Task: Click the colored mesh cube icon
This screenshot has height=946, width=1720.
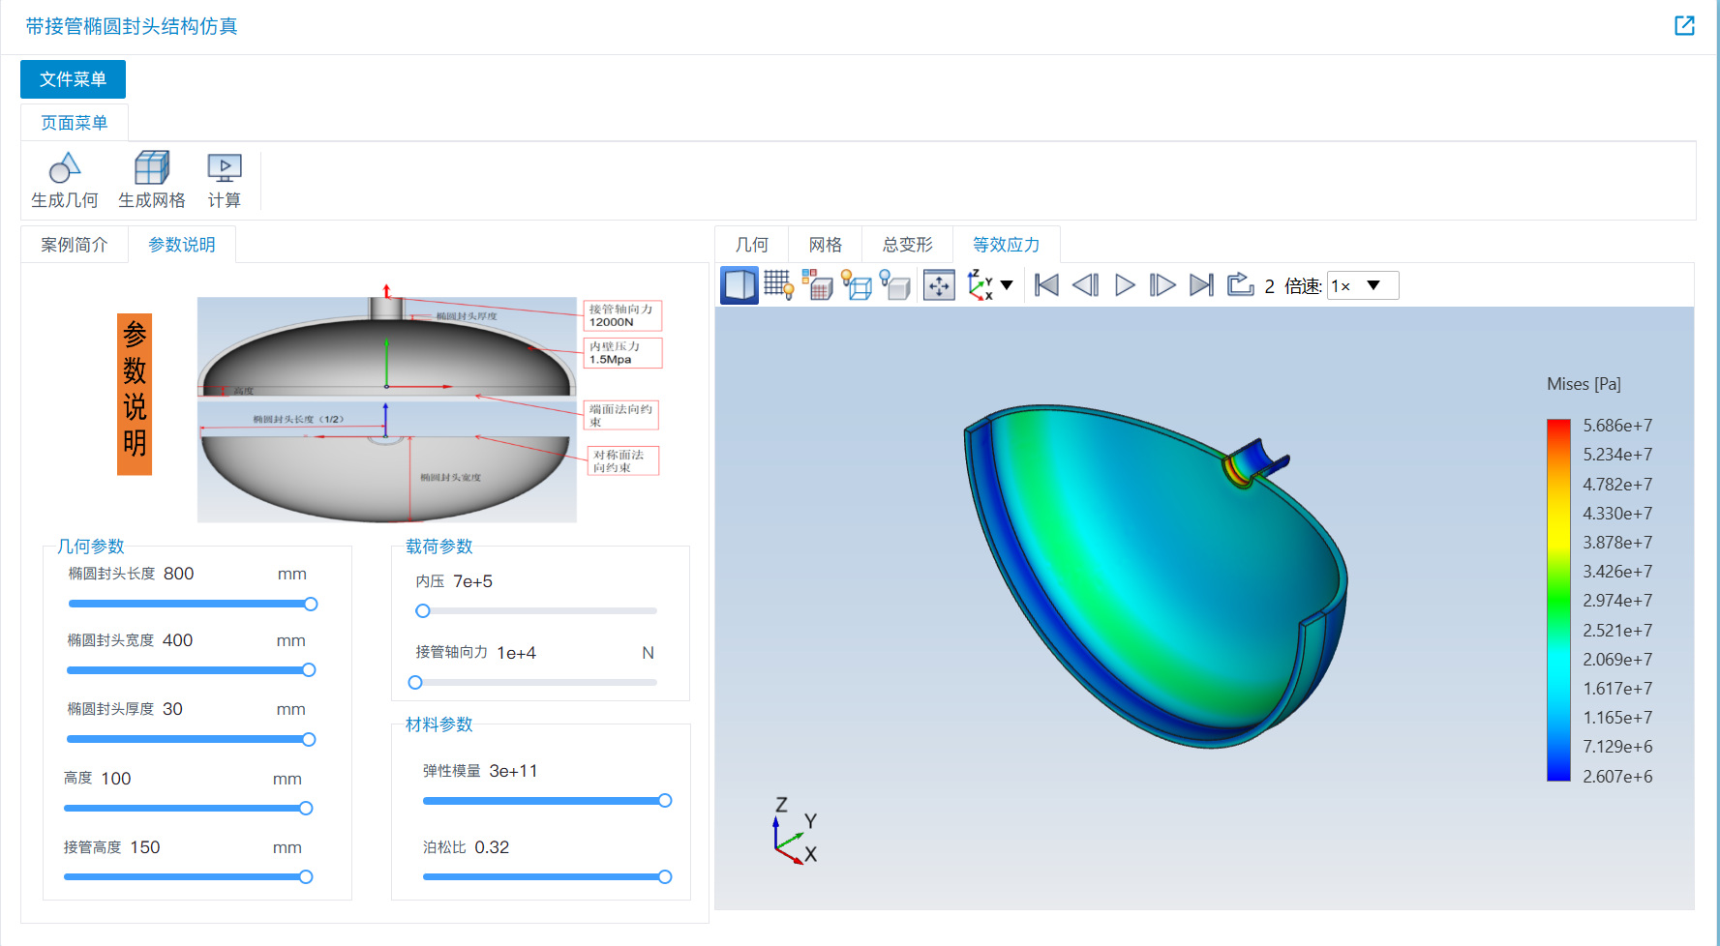Action: tap(818, 285)
